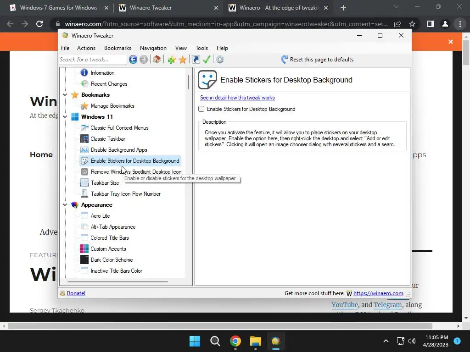This screenshot has width=470, height=352.
Task: Bookmark this page with Chrome star icon
Action: click(x=412, y=24)
